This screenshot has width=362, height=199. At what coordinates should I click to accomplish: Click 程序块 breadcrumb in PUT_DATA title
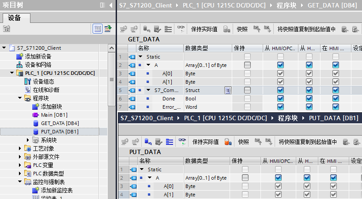(x=288, y=118)
